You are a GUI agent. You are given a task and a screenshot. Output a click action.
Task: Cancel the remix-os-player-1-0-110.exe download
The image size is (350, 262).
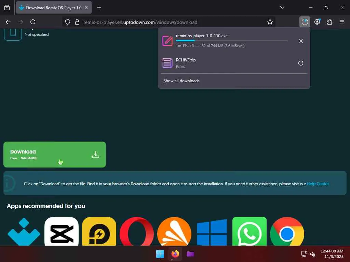(x=301, y=41)
